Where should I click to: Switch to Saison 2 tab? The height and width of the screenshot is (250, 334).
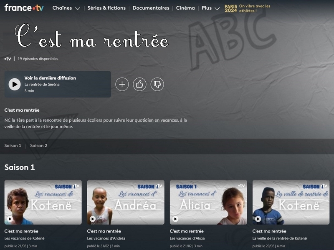coord(38,145)
